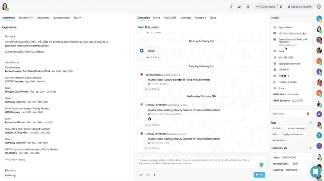
Task: Click the Salary custom field value
Action: pyautogui.click(x=289, y=157)
